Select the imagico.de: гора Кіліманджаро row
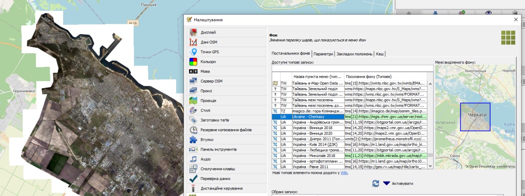 (x=349, y=111)
